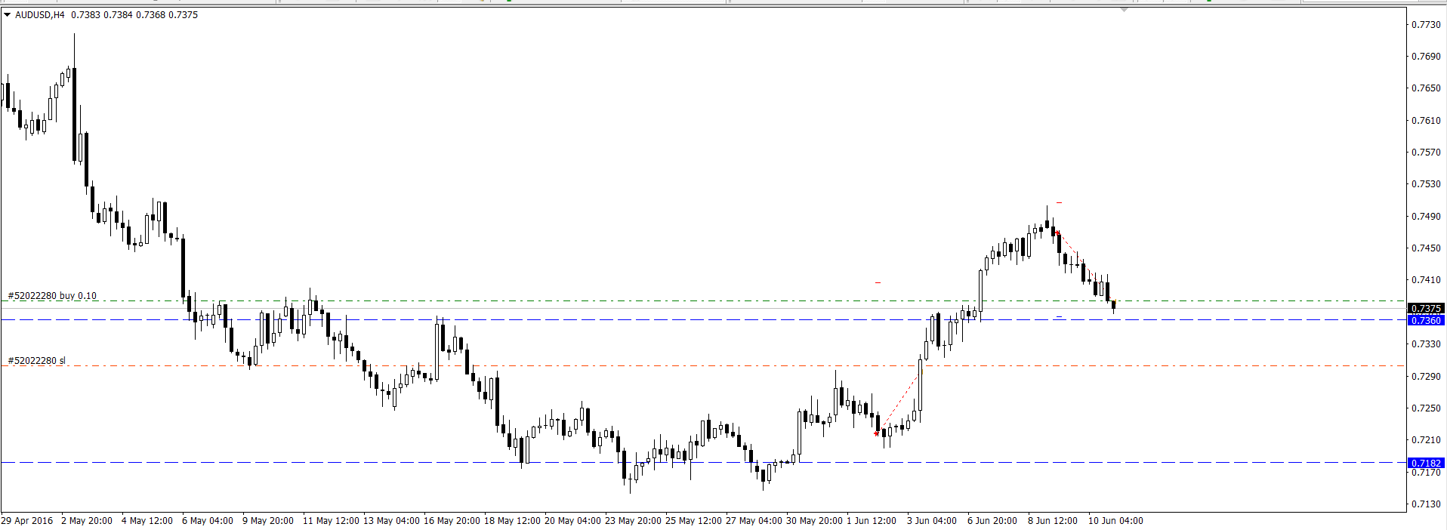Viewport: 1447px width, 530px height.
Task: Click the blue price label 0.7182
Action: 1427,463
